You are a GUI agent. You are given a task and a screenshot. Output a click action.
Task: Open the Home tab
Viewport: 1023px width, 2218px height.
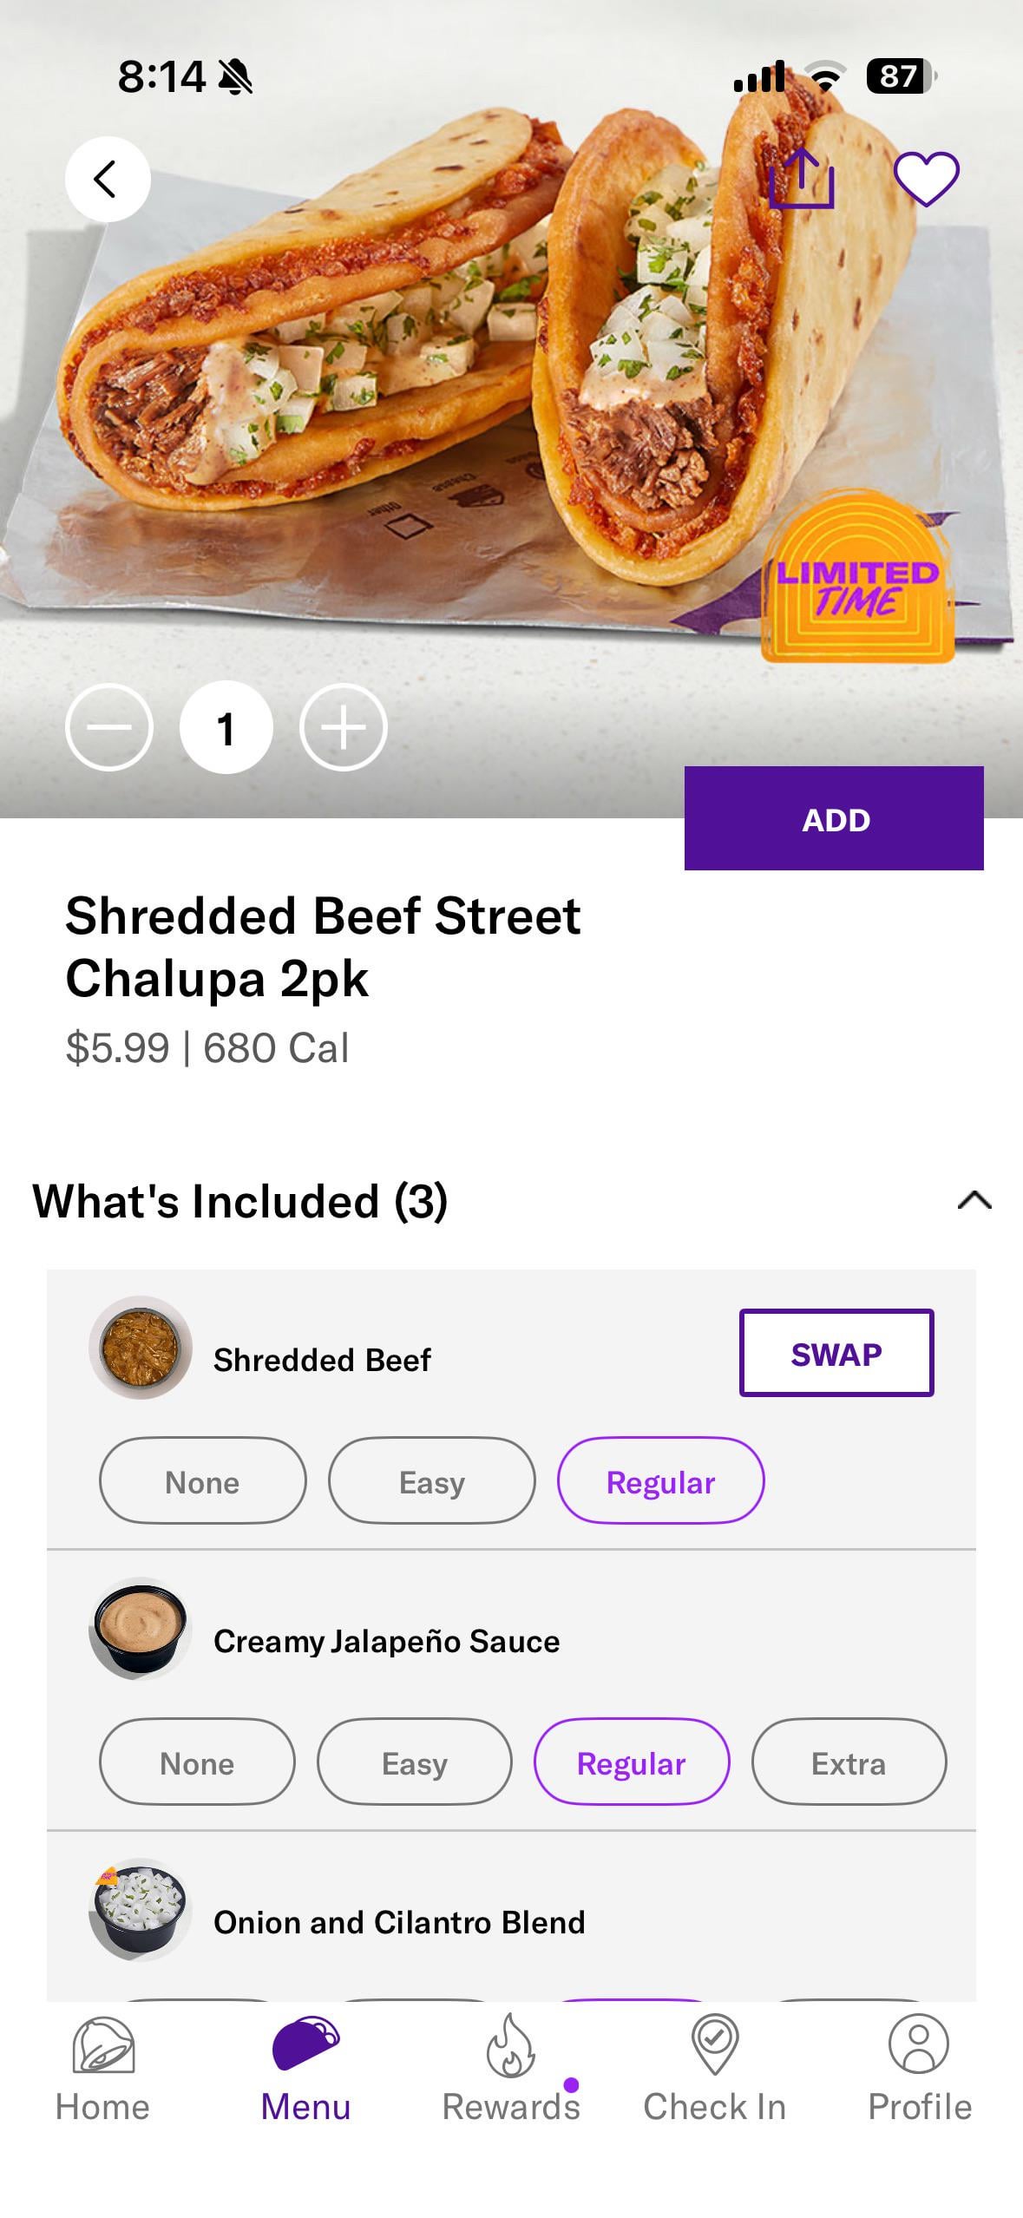tap(102, 2070)
